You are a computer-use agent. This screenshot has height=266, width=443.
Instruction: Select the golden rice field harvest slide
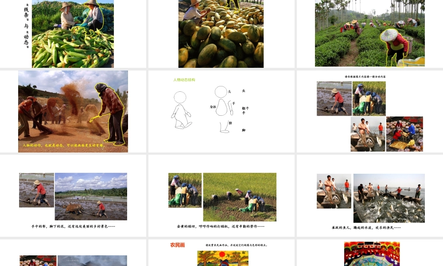point(221,196)
